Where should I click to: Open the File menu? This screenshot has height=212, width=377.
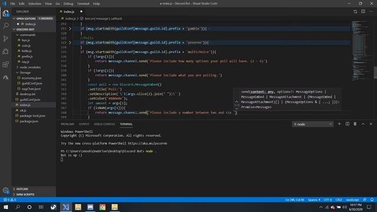point(12,4)
